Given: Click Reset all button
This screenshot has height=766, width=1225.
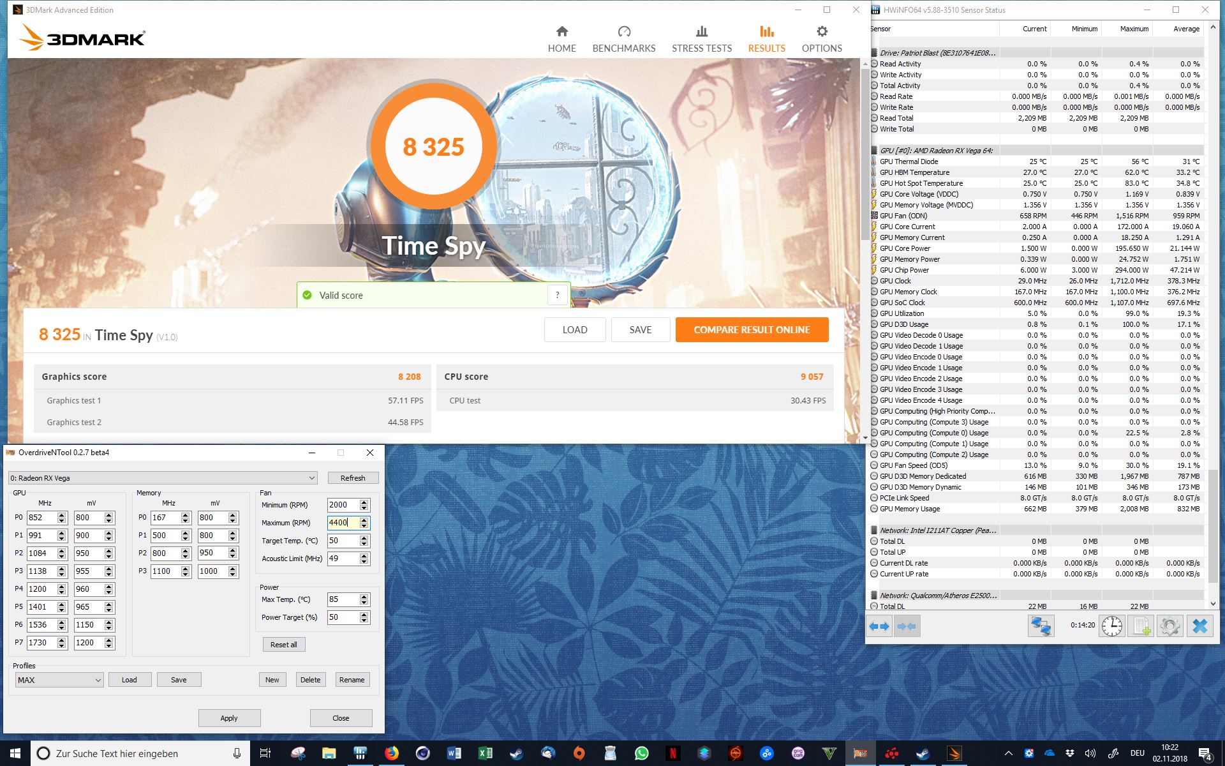Looking at the screenshot, I should [x=283, y=645].
